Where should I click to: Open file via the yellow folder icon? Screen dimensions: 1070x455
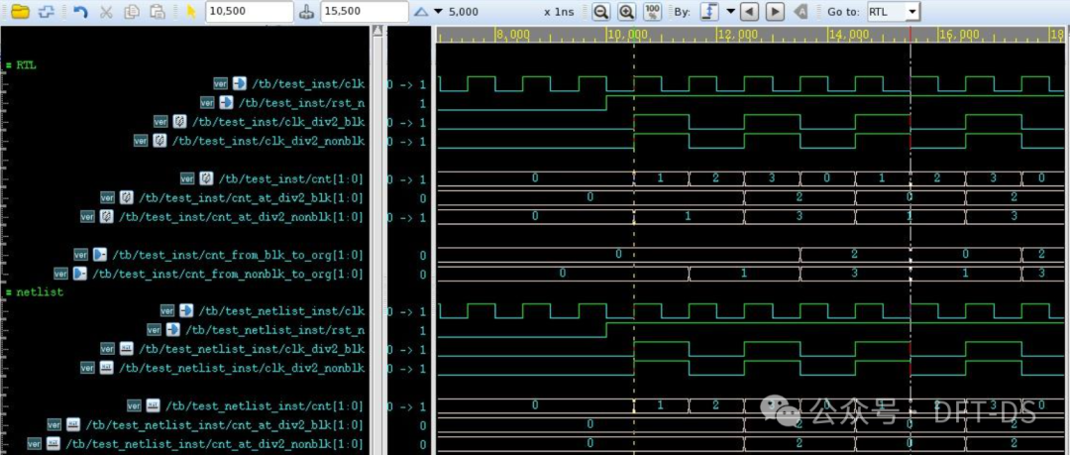[21, 12]
